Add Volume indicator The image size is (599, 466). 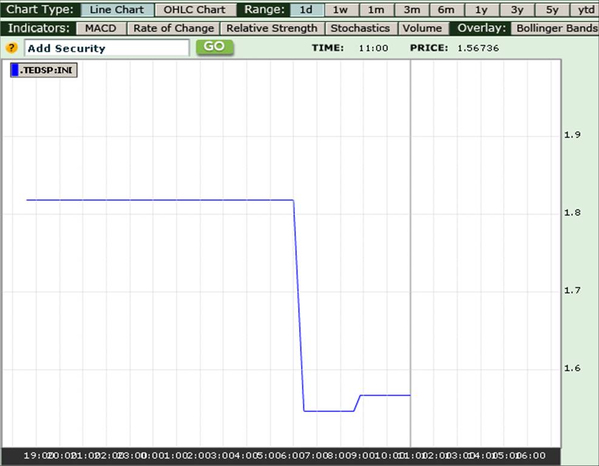422,28
